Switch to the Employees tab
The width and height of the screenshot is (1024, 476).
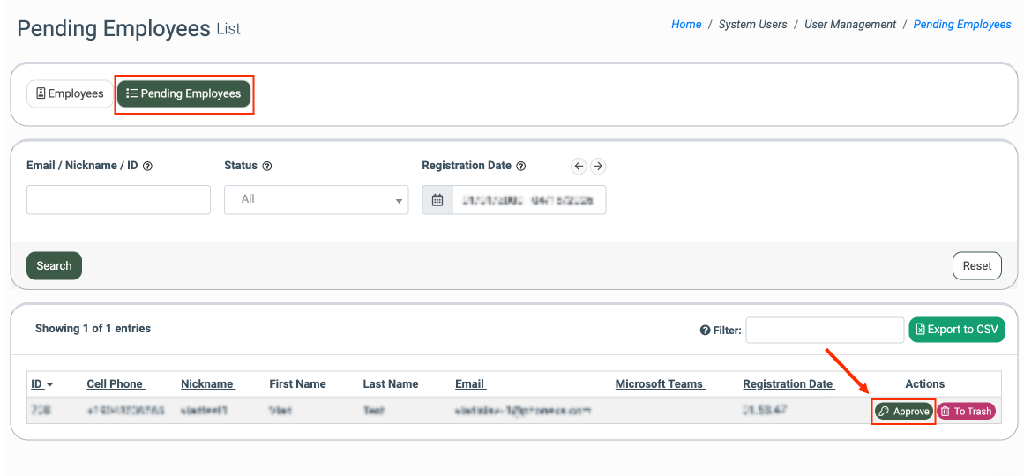click(70, 93)
